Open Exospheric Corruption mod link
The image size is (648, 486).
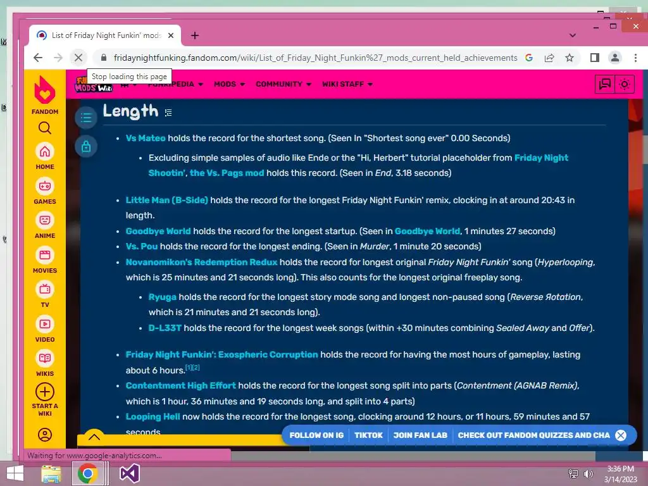222,354
